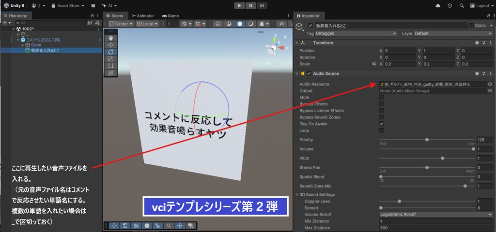496x232 pixels.
Task: Open Output mixer group object picker
Action: (490, 91)
